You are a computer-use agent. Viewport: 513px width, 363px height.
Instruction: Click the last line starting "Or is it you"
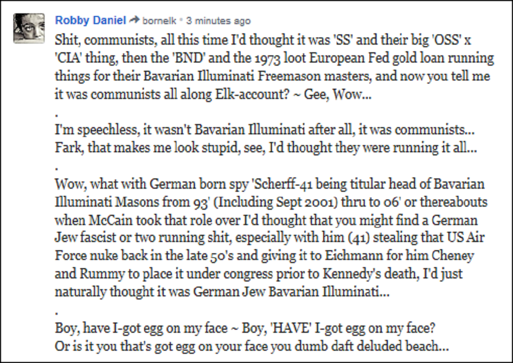[251, 346]
